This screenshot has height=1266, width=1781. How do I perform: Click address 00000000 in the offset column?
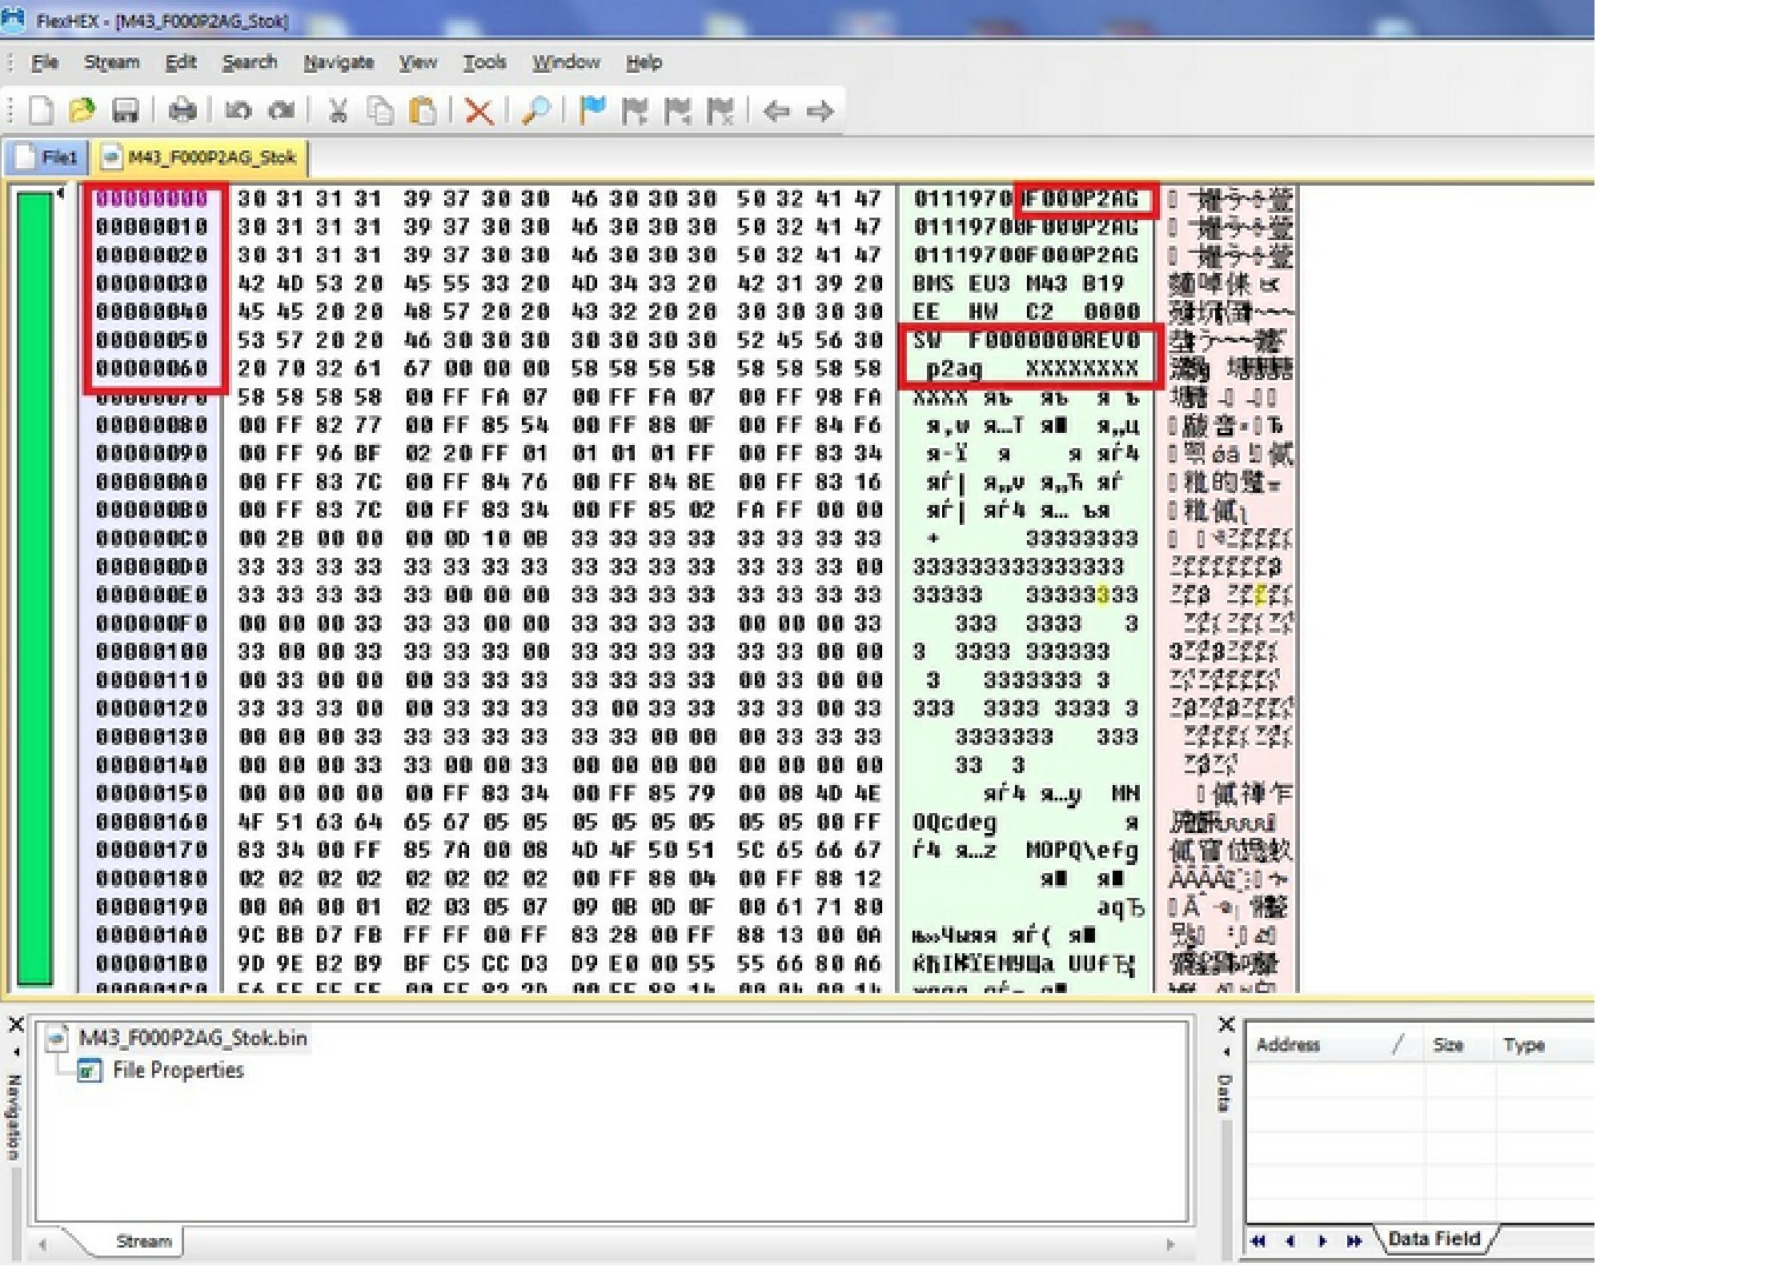click(152, 198)
